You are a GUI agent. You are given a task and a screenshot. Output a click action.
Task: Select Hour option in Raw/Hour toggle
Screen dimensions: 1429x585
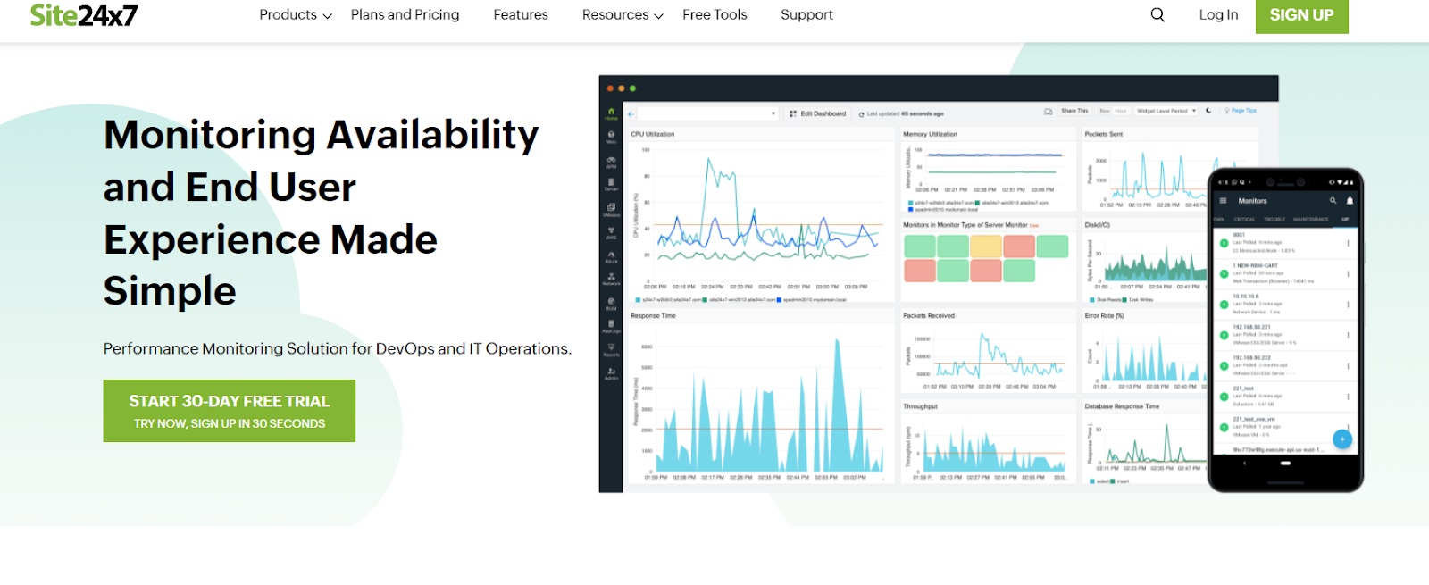click(x=1120, y=111)
